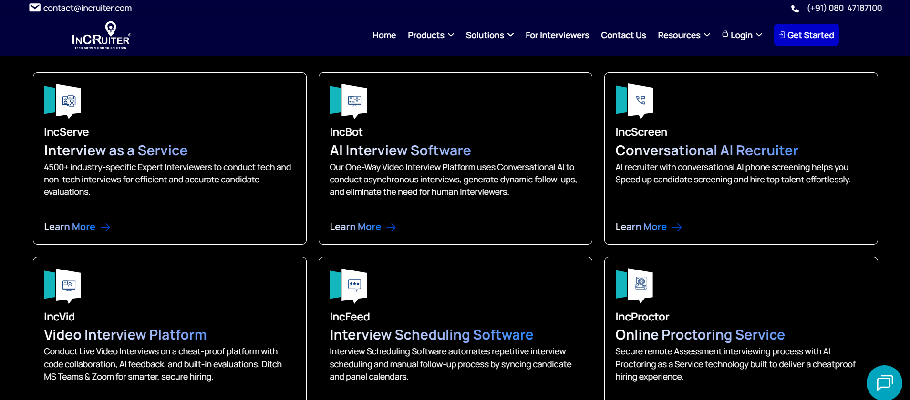Screen dimensions: 910x400
Task: Select the Online Proctoring Service heading
Action: click(x=700, y=335)
